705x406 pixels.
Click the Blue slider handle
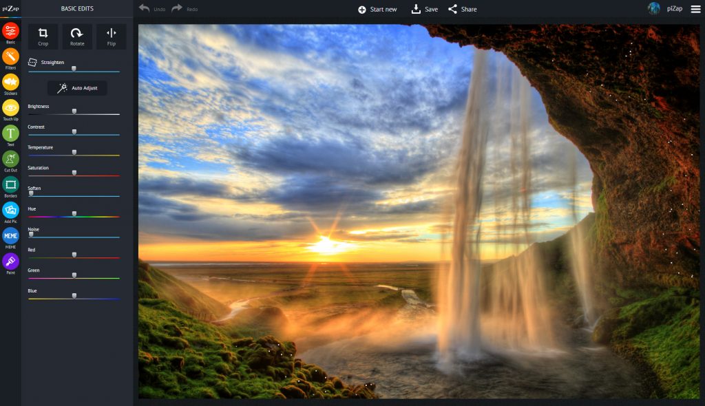tap(74, 296)
